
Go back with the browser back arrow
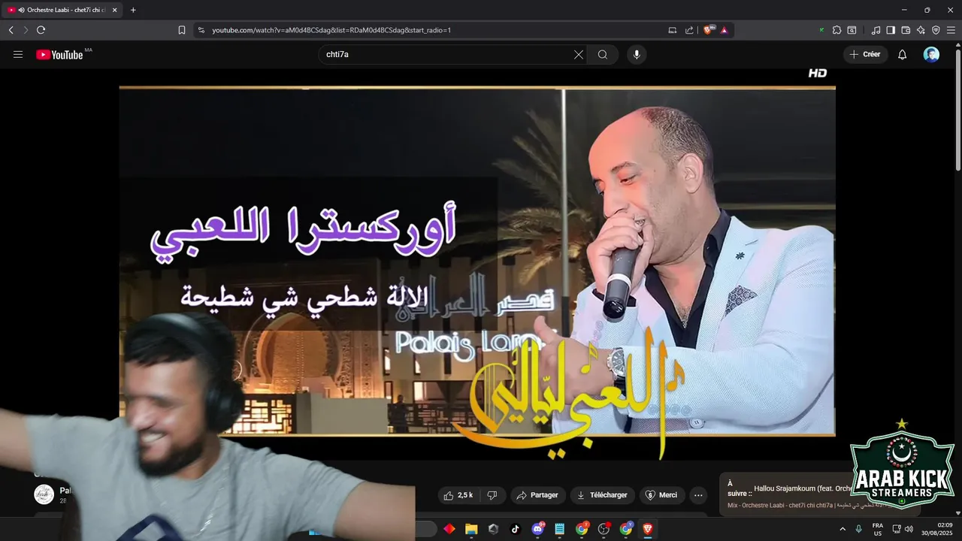11,30
